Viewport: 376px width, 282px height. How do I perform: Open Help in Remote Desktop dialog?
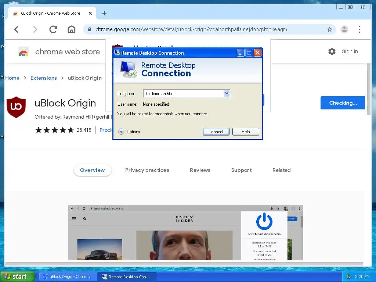246,132
